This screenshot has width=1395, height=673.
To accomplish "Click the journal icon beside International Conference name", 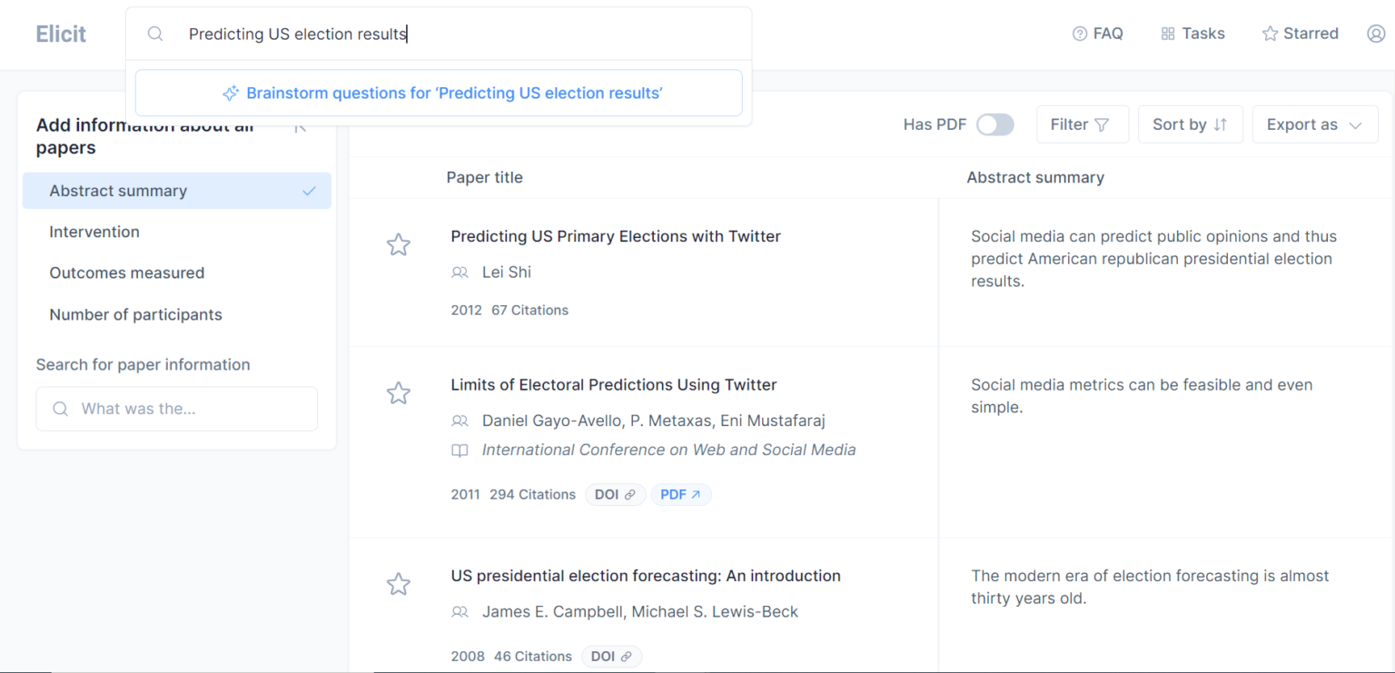I will pyautogui.click(x=460, y=450).
